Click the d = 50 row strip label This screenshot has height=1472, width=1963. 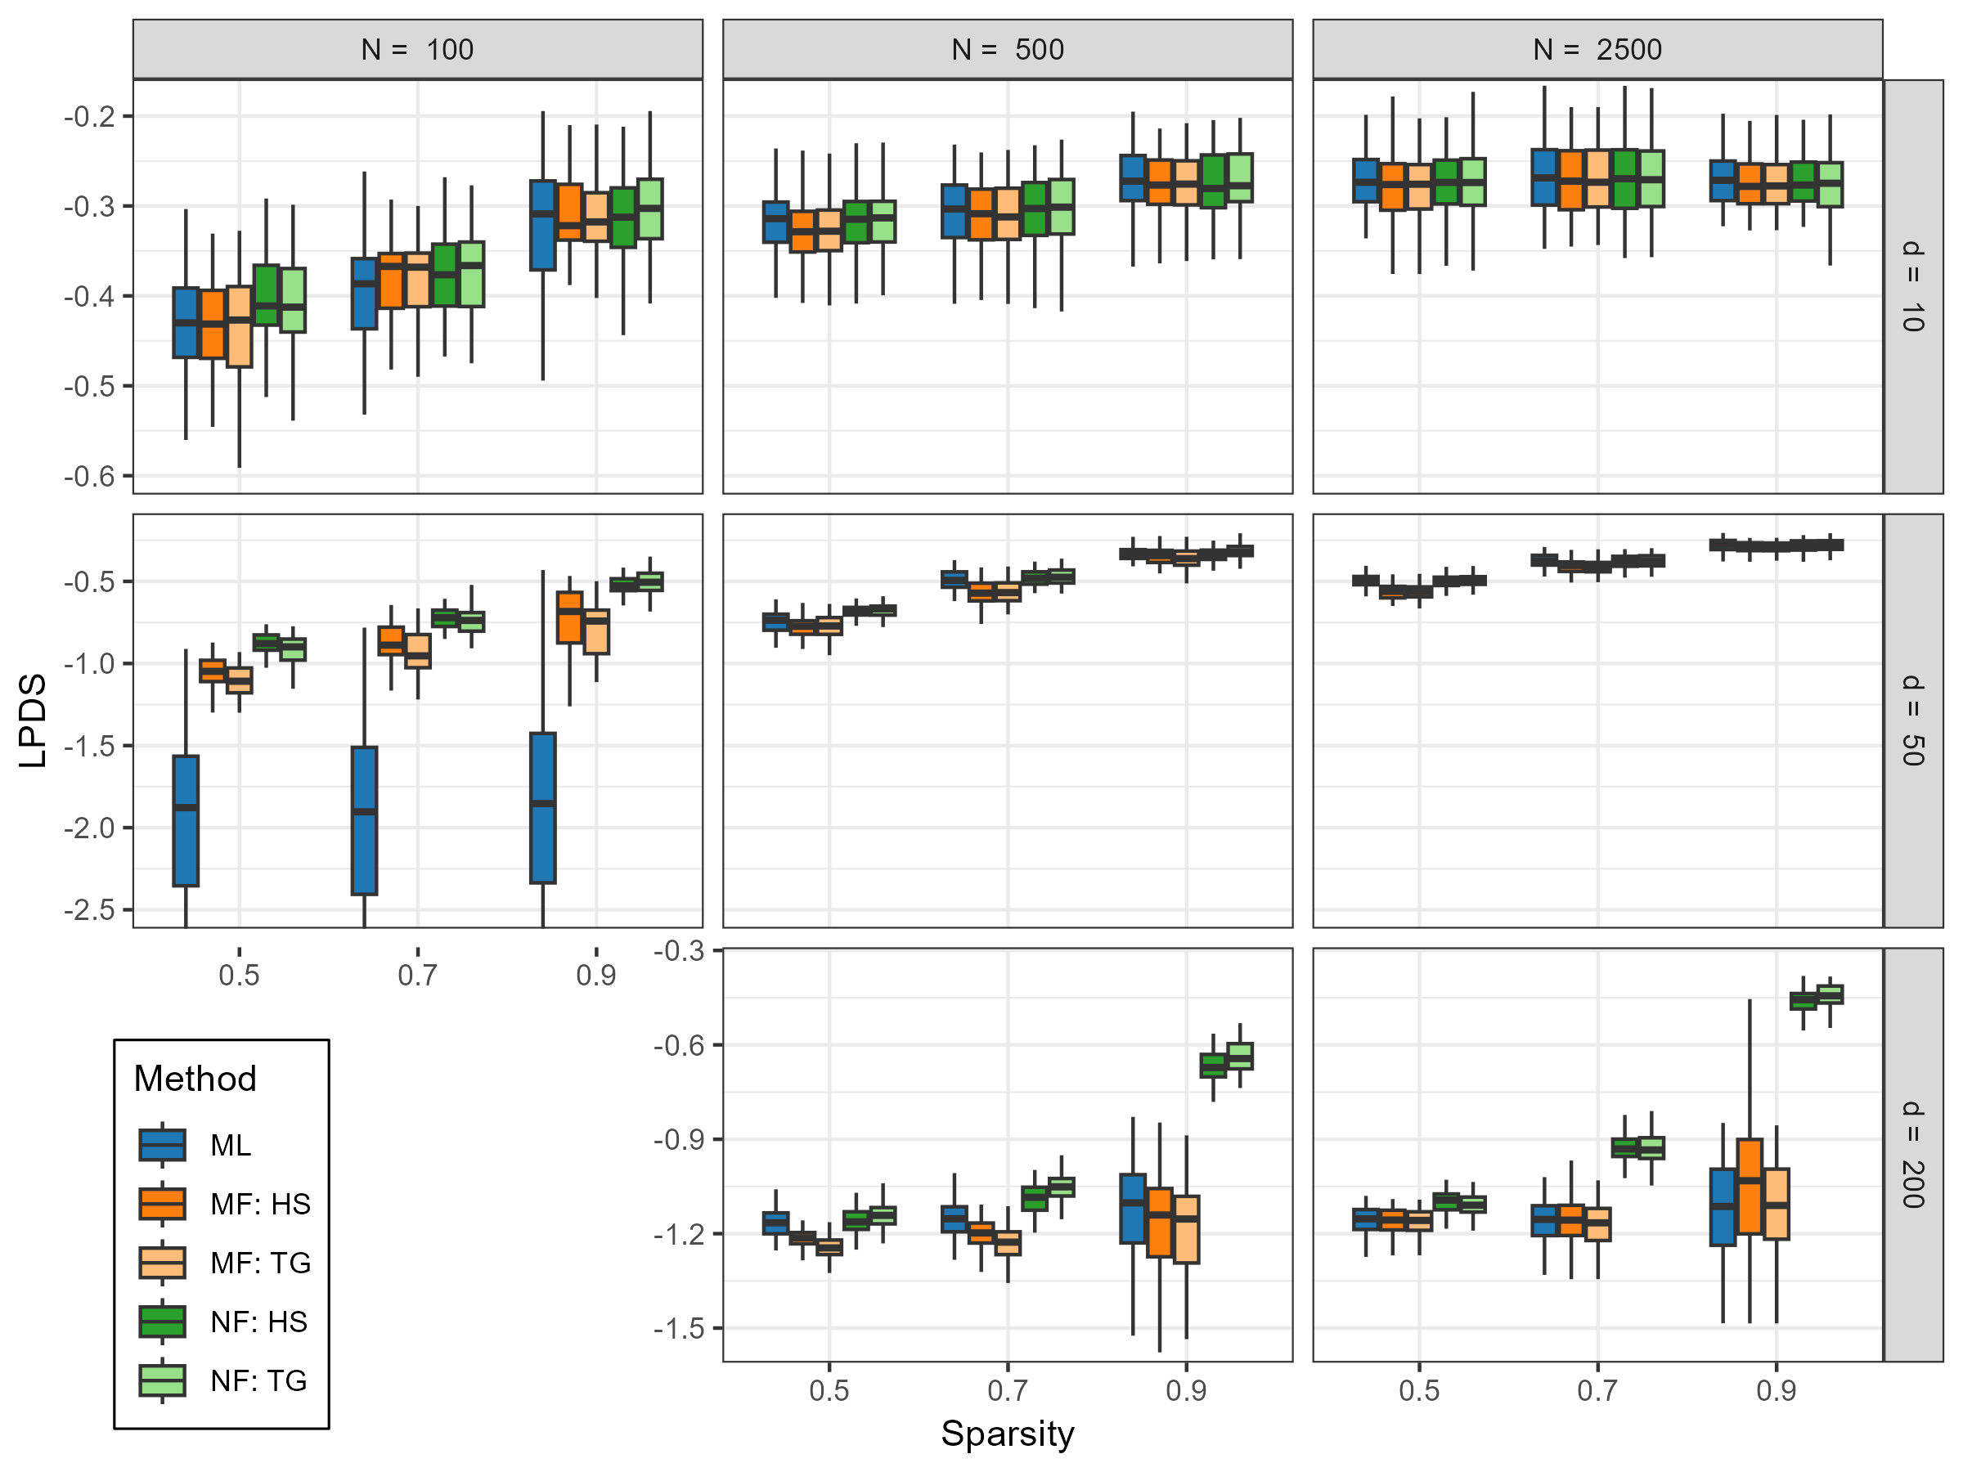coord(1913,720)
